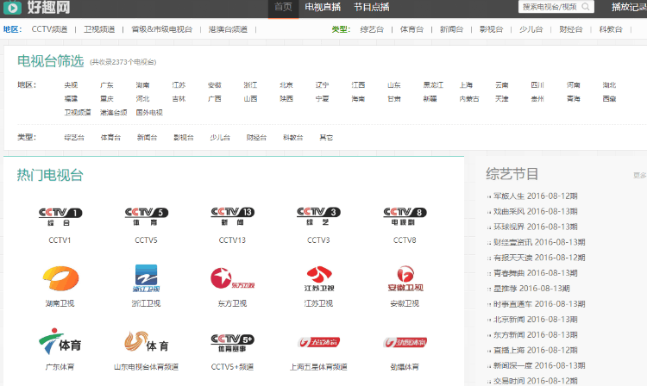The height and width of the screenshot is (386, 647).
Task: Open the CCTV5+ channel logo
Action: pos(232,343)
